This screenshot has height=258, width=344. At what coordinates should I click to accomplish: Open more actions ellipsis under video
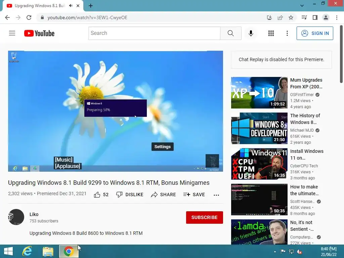pos(216,195)
